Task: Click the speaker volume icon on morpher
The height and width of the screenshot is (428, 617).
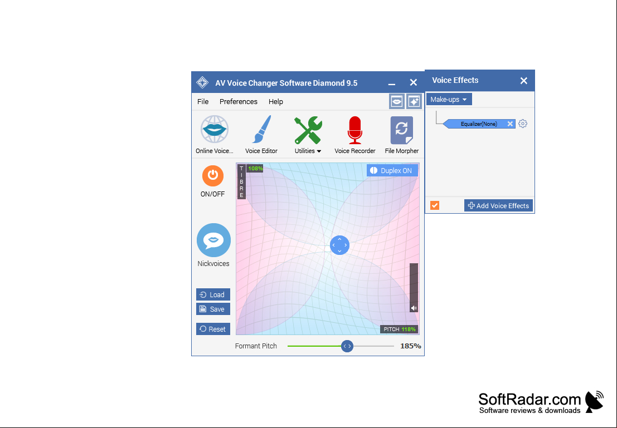Action: [x=414, y=308]
